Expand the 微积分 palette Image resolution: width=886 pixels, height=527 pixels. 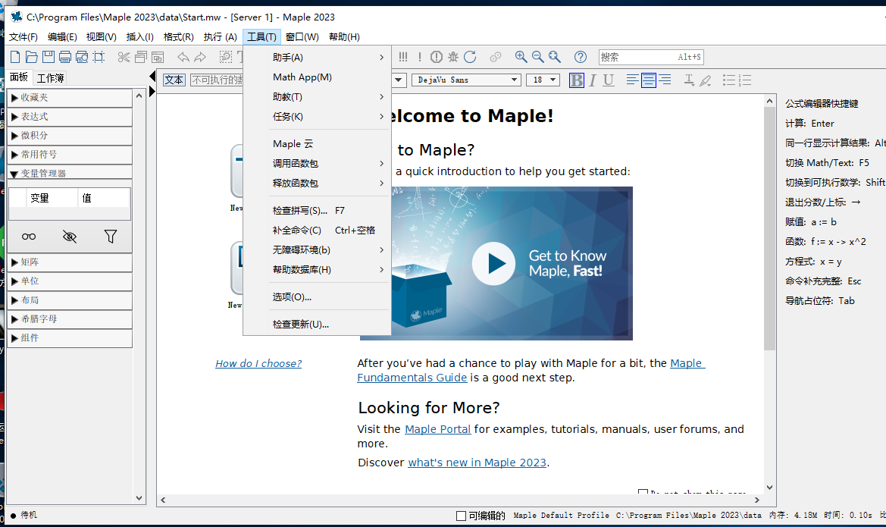(70, 135)
